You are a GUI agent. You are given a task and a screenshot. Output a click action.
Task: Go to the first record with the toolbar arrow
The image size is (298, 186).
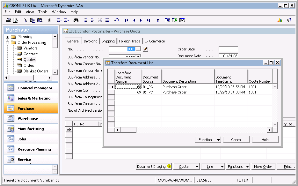127,20
